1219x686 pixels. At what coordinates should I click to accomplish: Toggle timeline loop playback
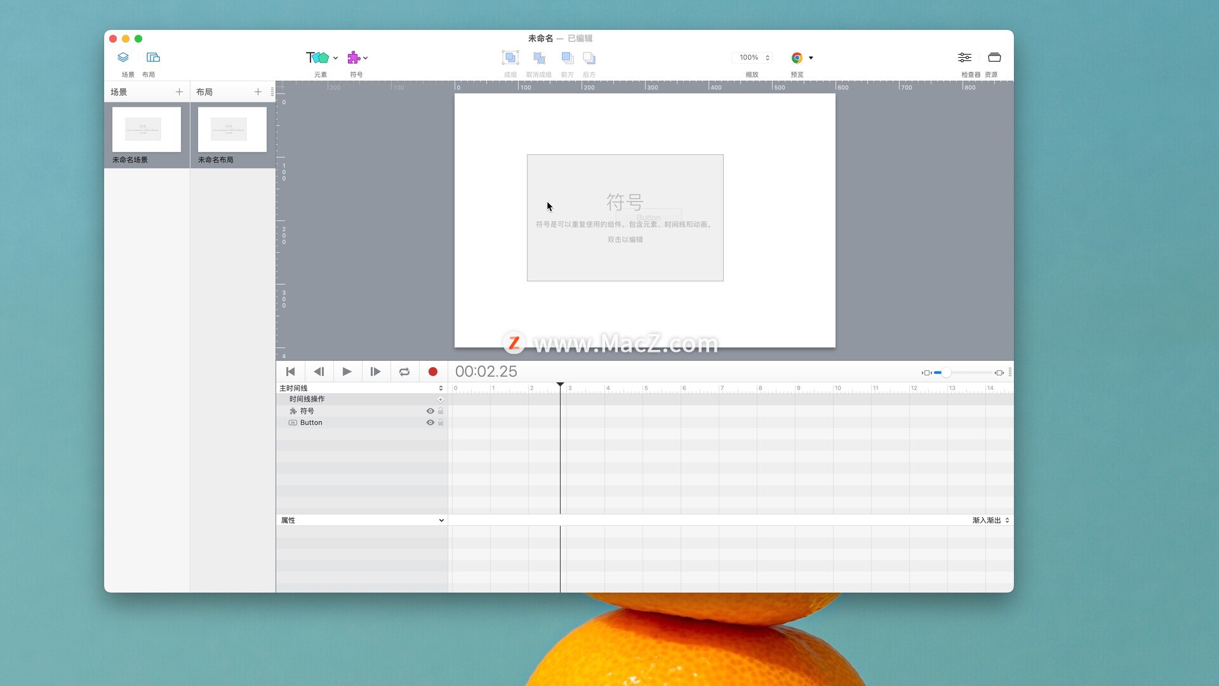pos(404,372)
